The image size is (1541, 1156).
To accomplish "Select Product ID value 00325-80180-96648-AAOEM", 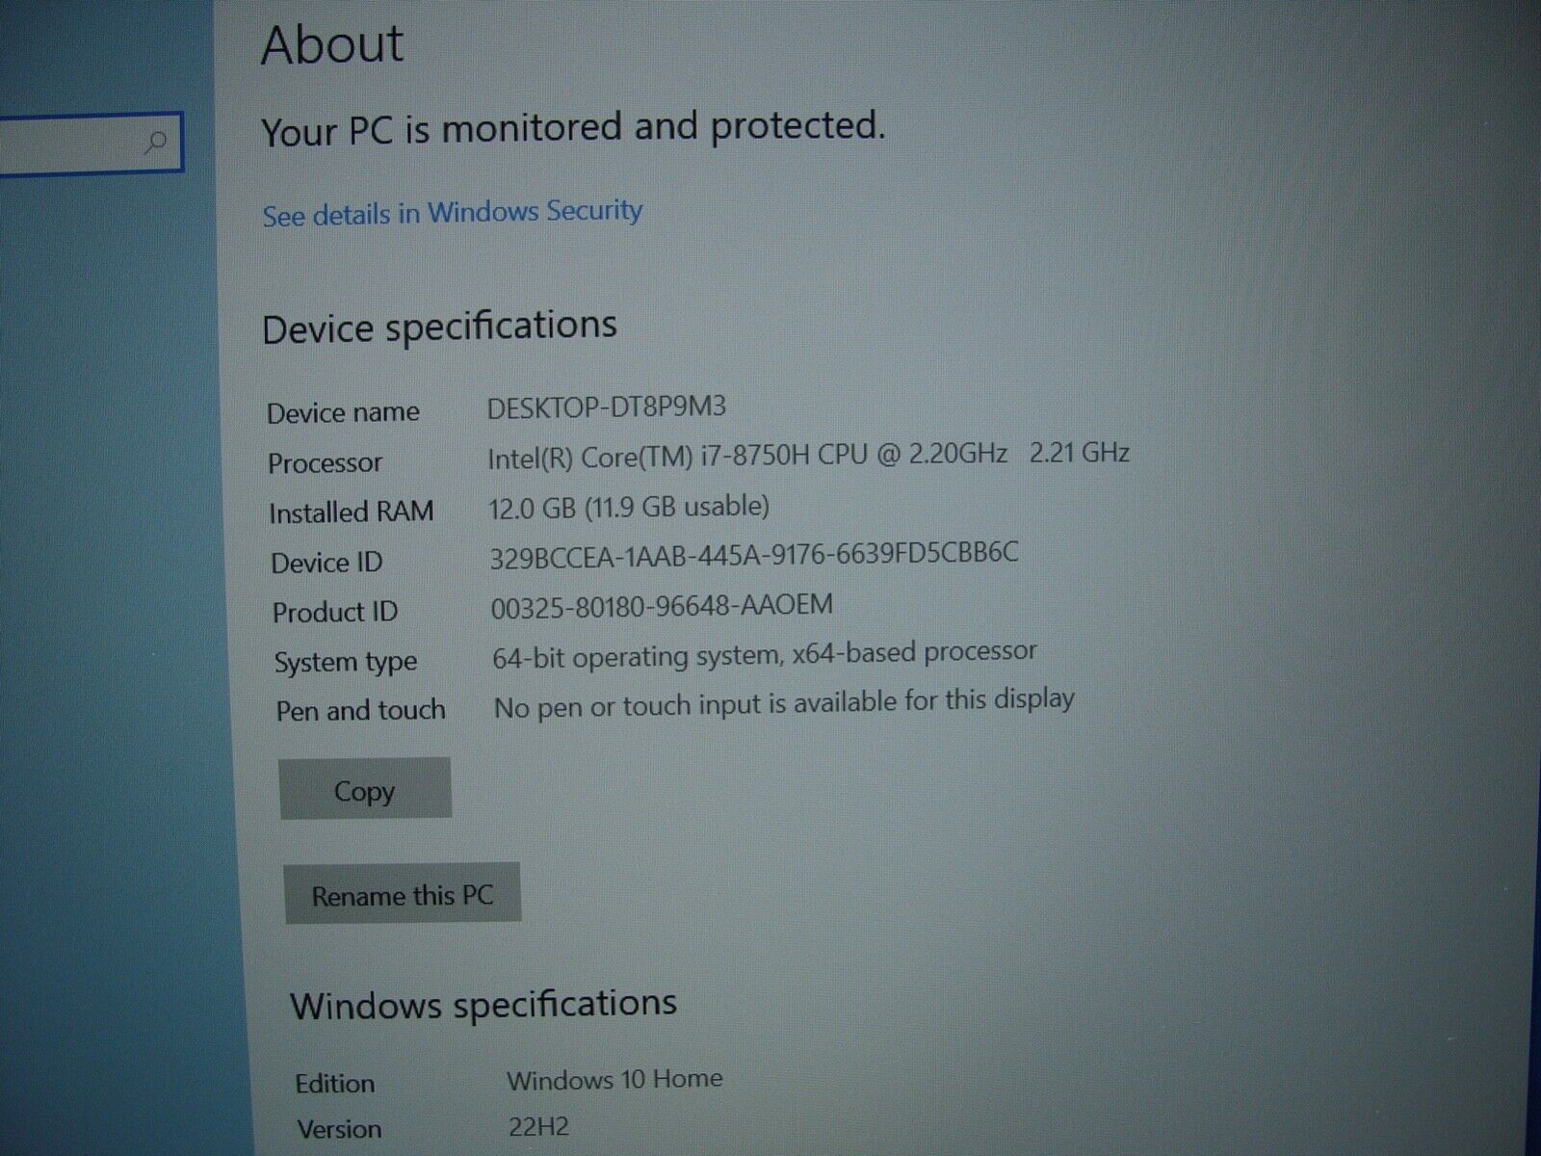I will [662, 606].
